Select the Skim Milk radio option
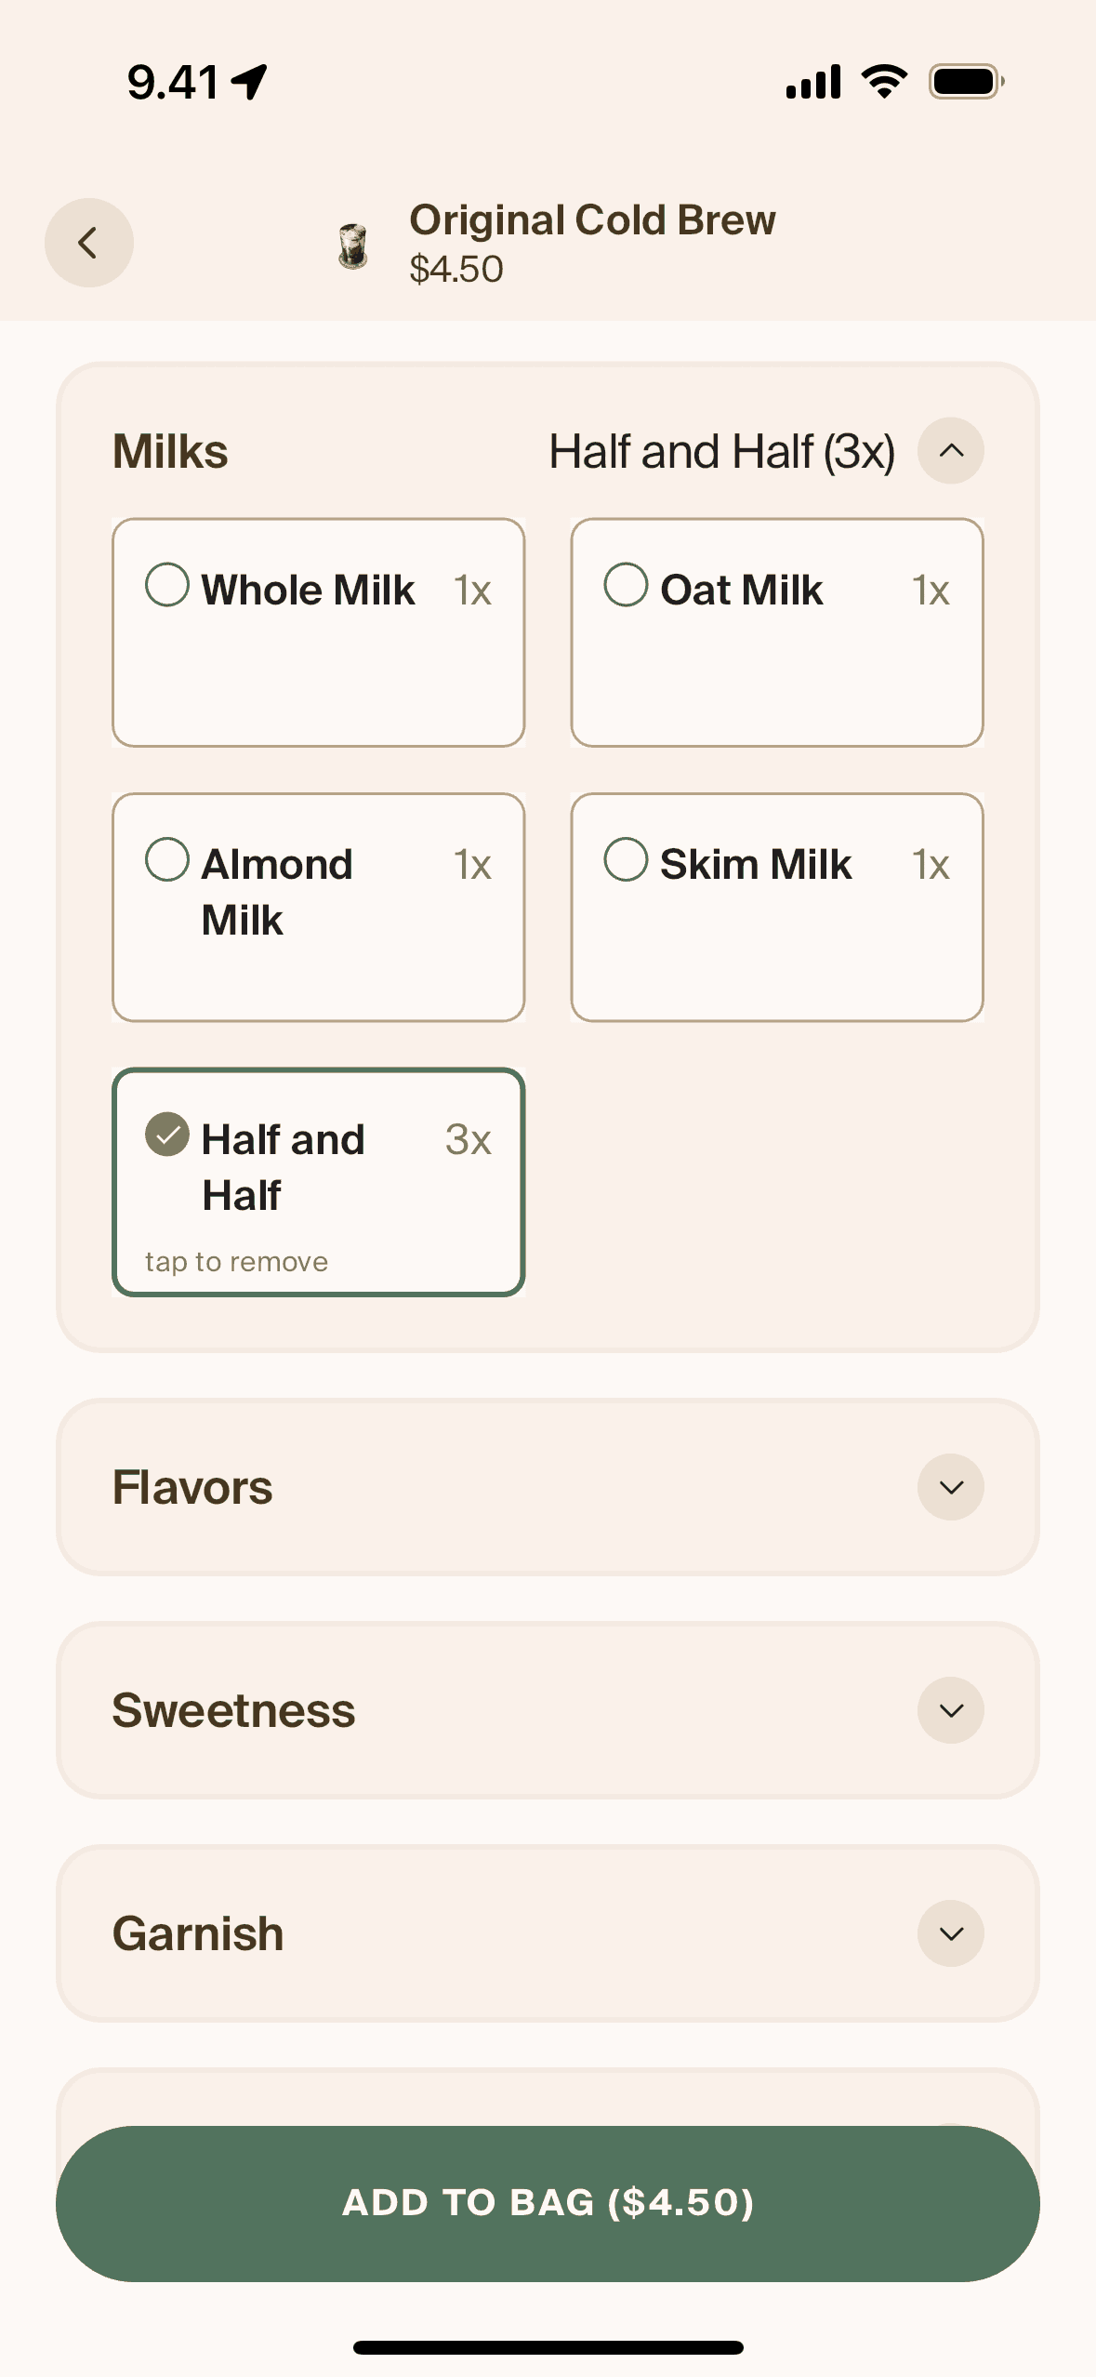Image resolution: width=1096 pixels, height=2377 pixels. click(x=626, y=860)
